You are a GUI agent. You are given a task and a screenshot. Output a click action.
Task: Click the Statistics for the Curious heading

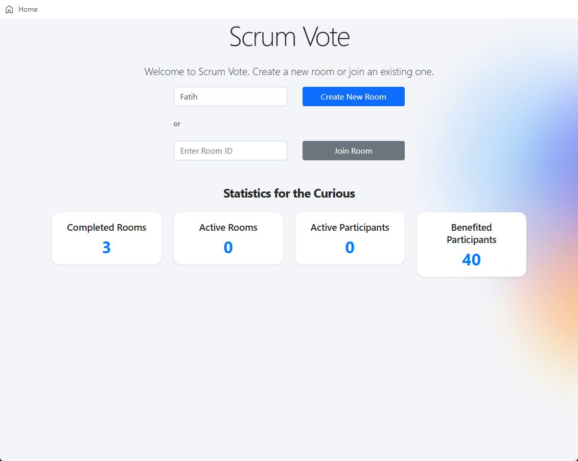click(x=289, y=193)
